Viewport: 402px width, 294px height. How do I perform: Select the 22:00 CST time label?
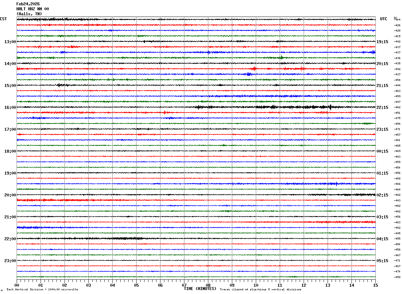[10, 239]
